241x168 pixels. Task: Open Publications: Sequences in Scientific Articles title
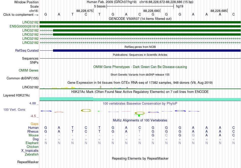click(140, 55)
